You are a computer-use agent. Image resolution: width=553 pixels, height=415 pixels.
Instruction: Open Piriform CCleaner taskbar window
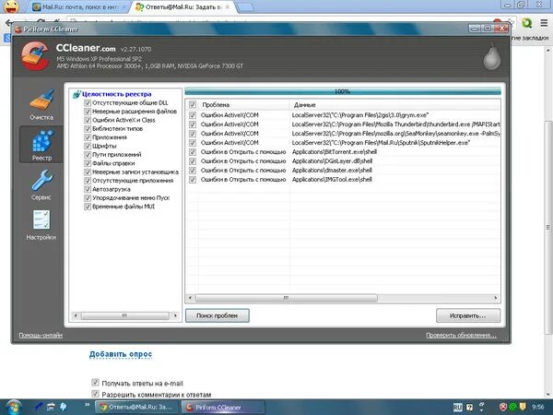223,408
